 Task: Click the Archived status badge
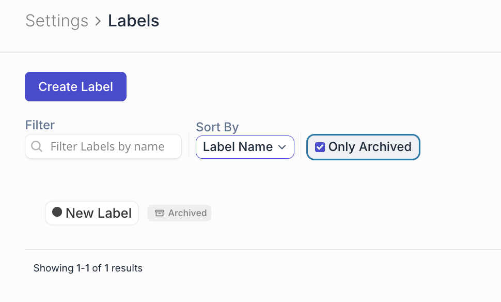tap(179, 213)
